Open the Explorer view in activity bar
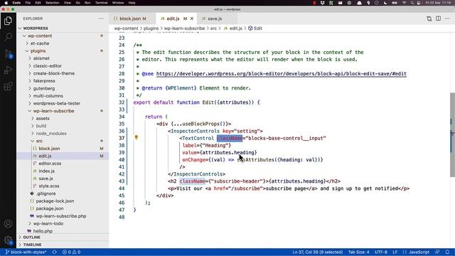455x256 pixels. click(x=8, y=21)
